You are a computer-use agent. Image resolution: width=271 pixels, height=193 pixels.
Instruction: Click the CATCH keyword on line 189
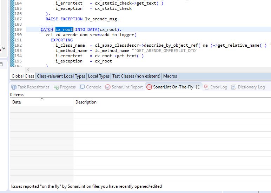point(47,29)
